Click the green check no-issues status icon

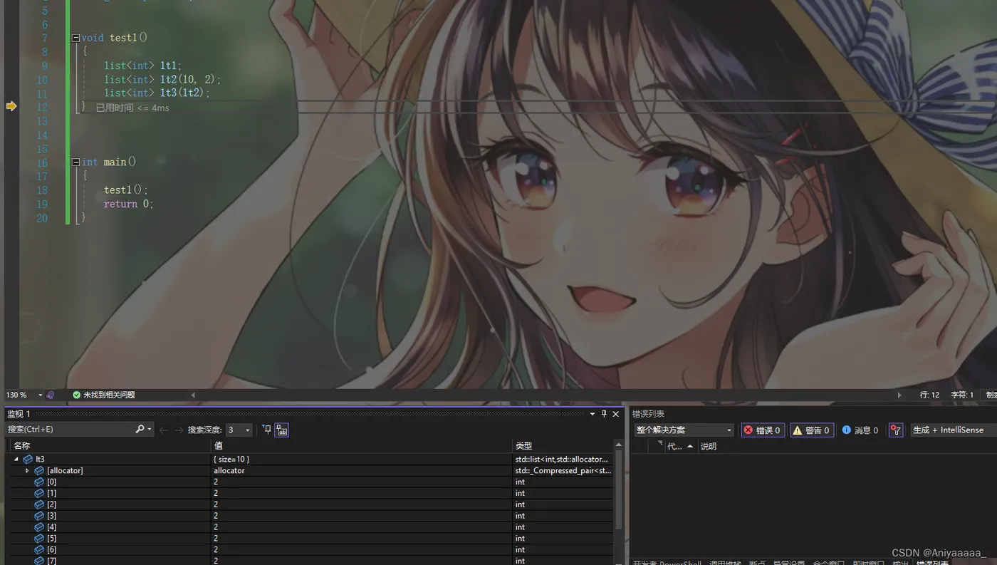(77, 395)
